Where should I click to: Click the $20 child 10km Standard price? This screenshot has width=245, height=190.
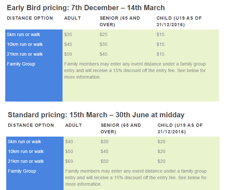point(161,151)
